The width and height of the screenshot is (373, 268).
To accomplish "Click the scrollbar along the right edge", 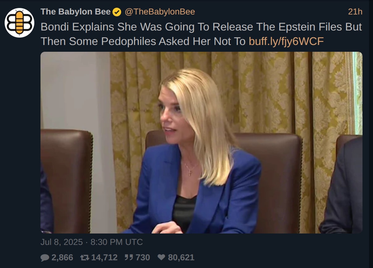I will (371, 134).
